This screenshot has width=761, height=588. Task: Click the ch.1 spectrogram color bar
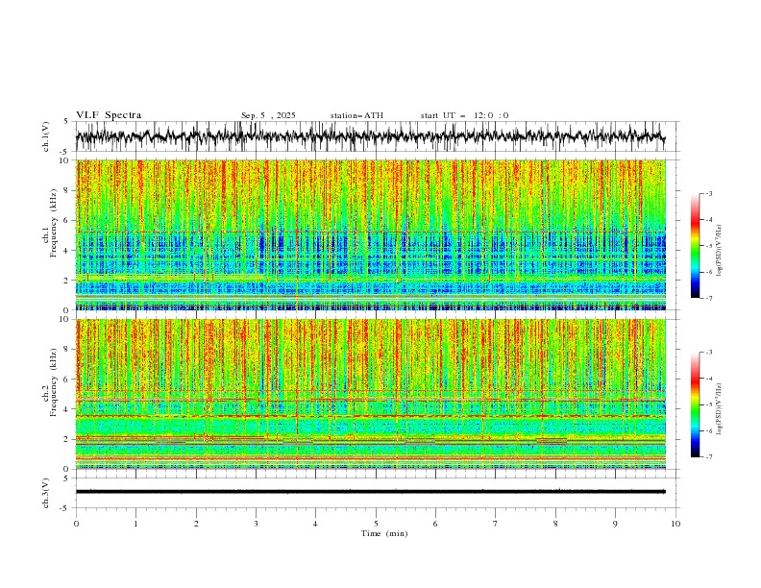696,246
